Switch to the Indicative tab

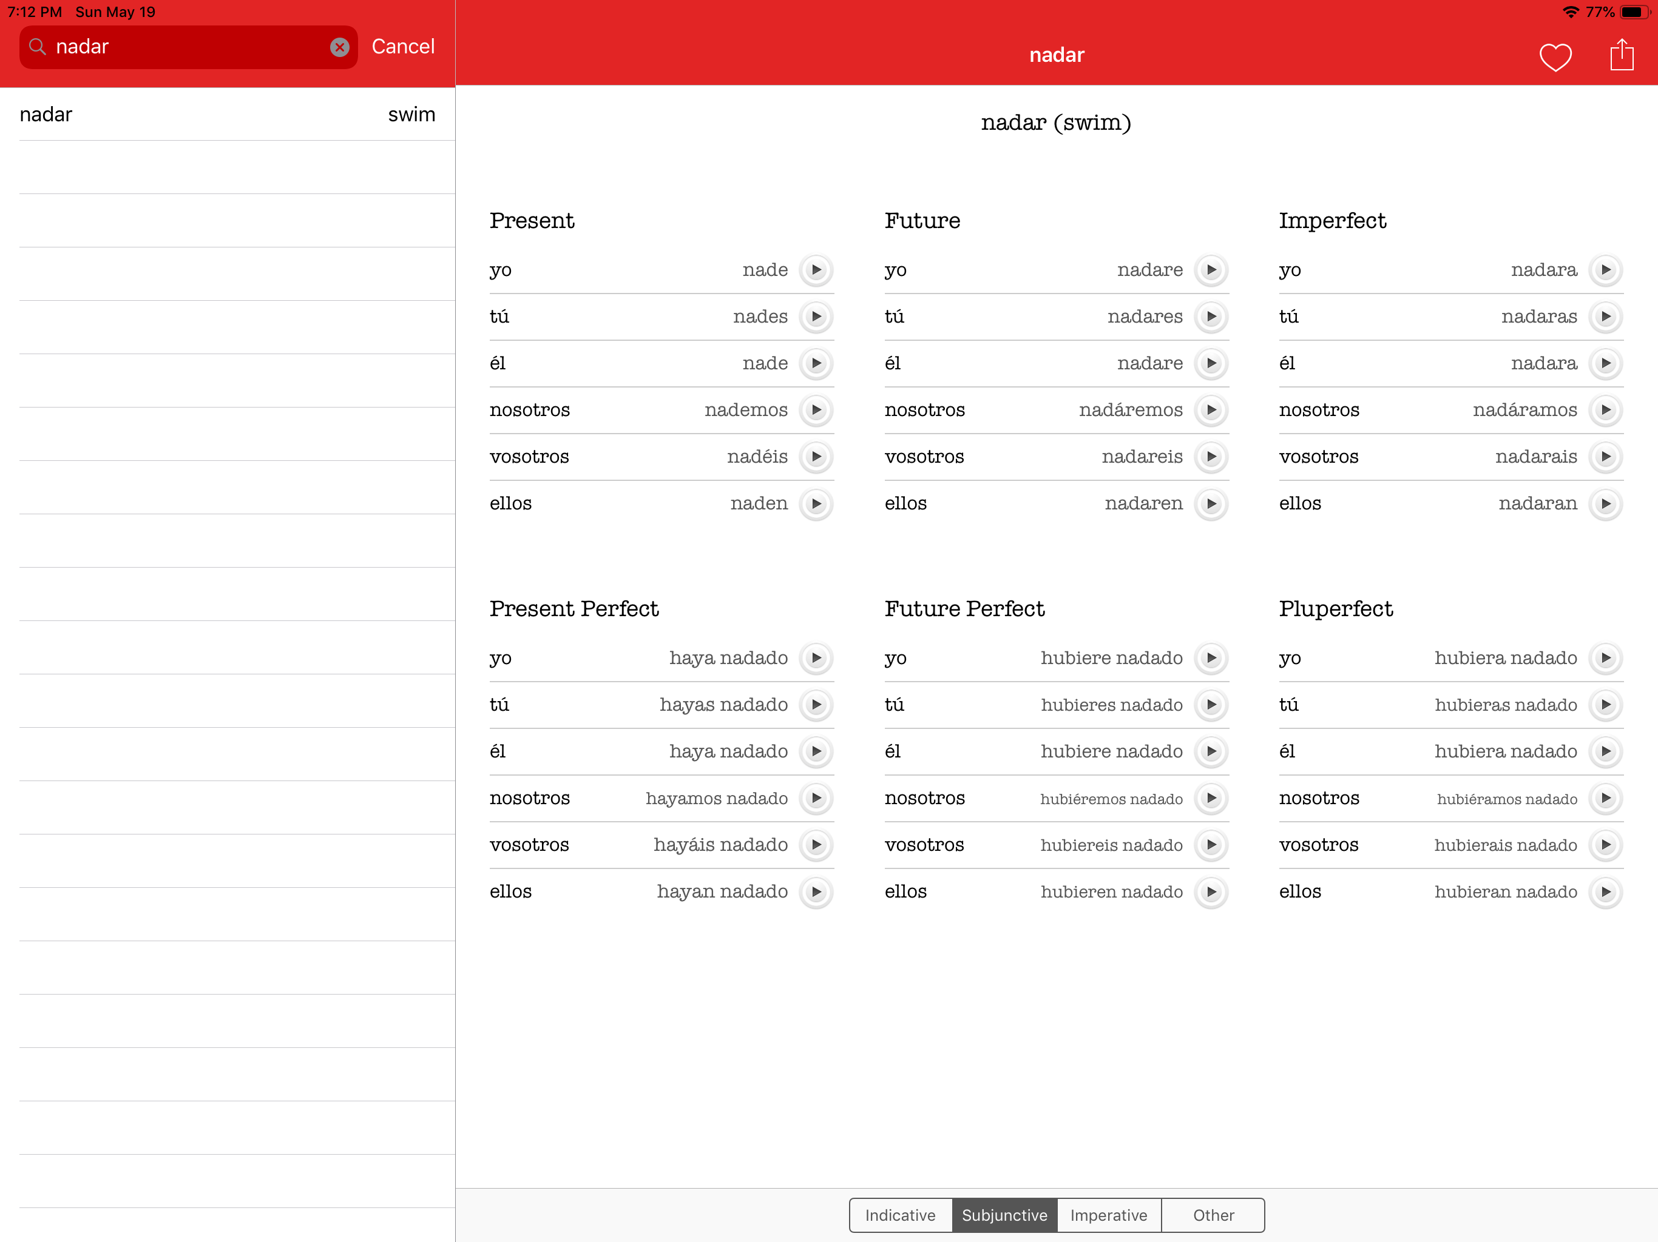(900, 1215)
